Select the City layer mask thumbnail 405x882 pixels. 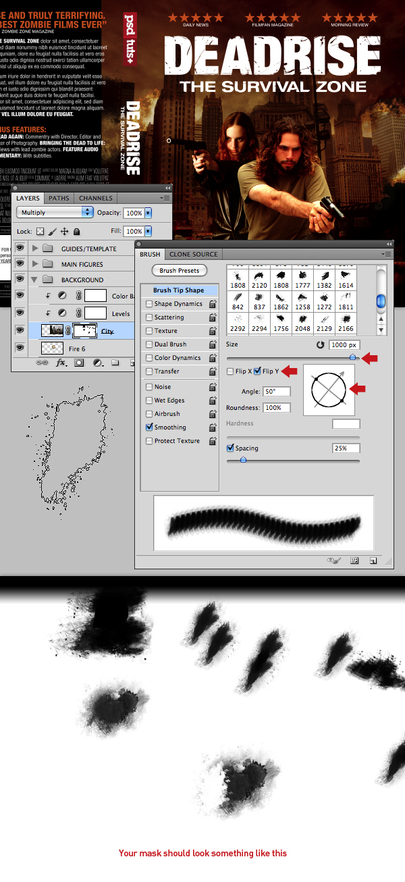click(86, 331)
